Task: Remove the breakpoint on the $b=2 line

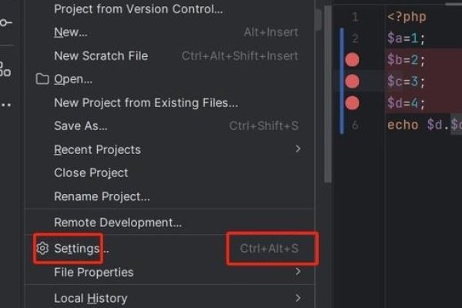Action: 353,59
